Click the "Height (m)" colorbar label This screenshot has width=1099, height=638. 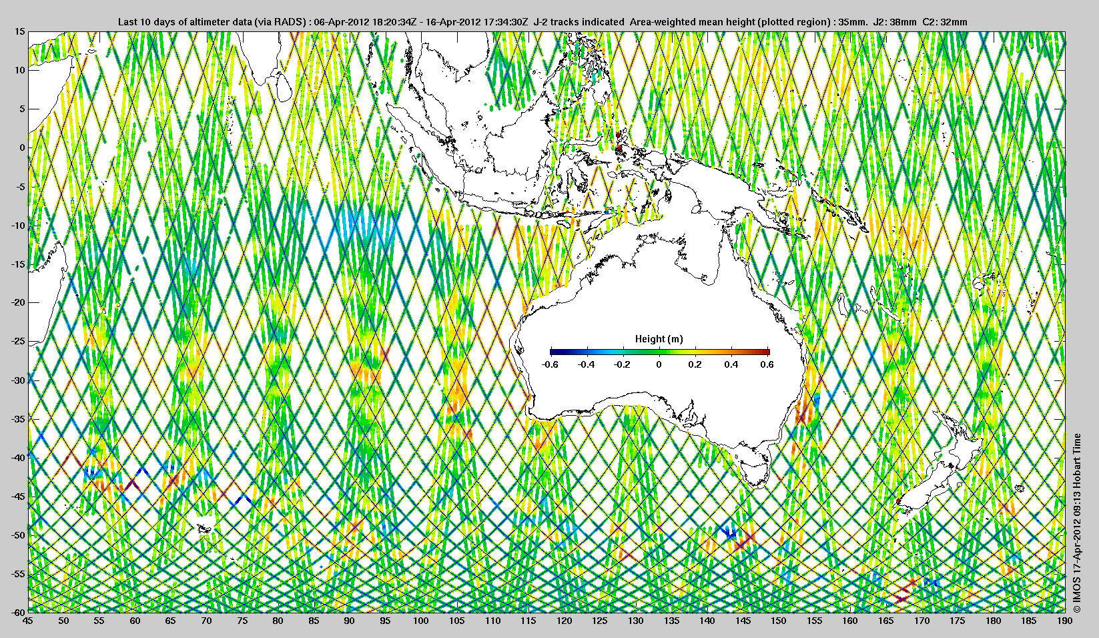(659, 339)
